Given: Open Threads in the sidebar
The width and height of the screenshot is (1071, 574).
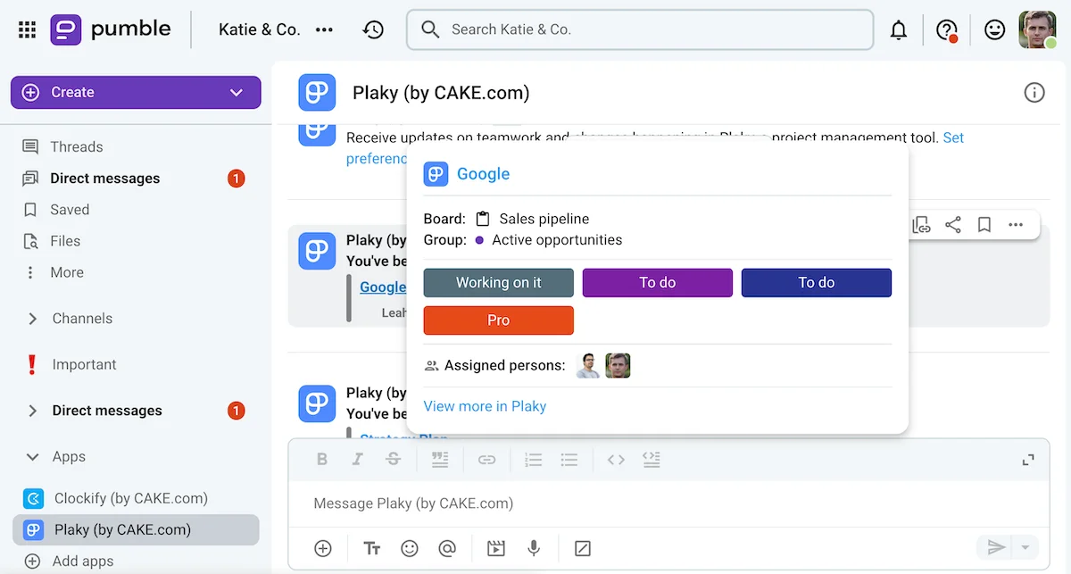Looking at the screenshot, I should (76, 146).
